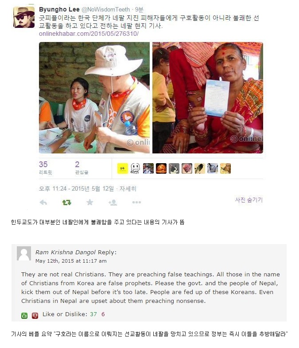The width and height of the screenshot is (299, 348).
Task: Open the 2 관심글 favorites count
Action: (x=82, y=168)
